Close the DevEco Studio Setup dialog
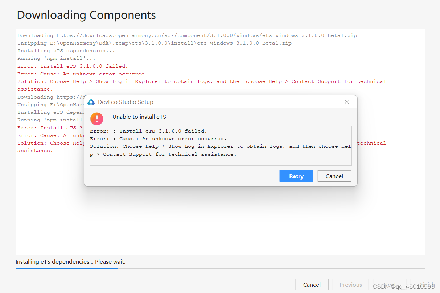The height and width of the screenshot is (293, 440). (347, 102)
